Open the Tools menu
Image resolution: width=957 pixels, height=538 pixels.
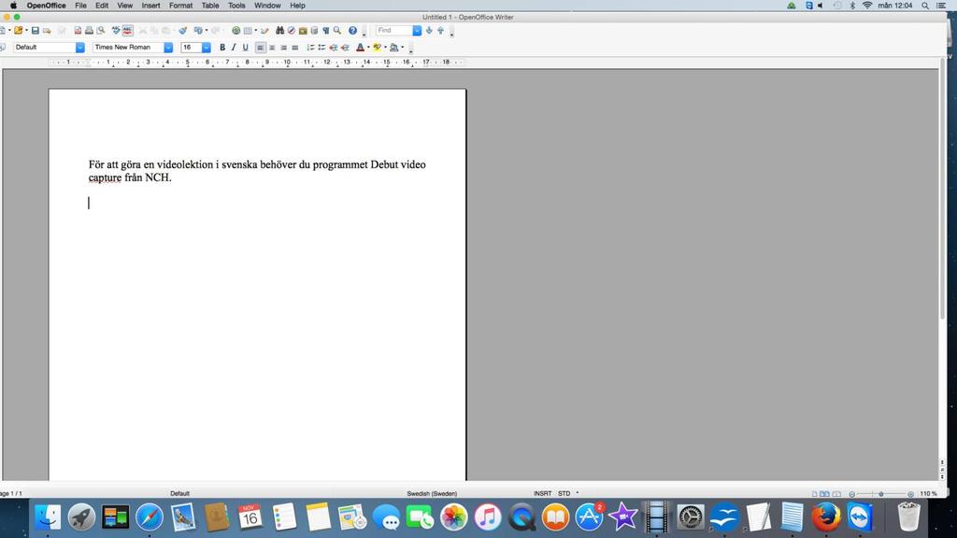coord(236,6)
